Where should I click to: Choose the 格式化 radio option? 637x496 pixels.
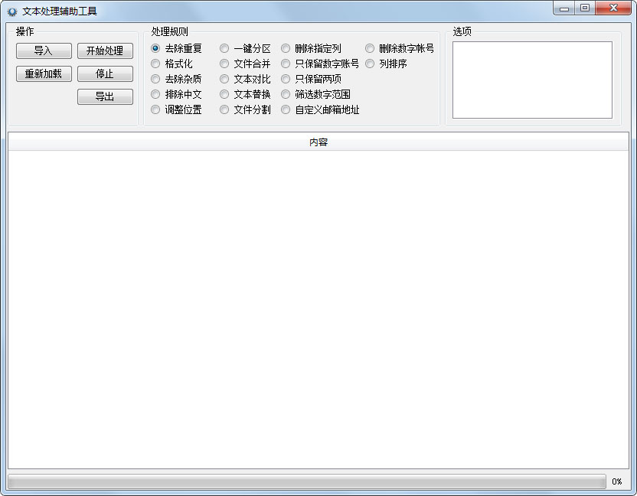point(171,64)
